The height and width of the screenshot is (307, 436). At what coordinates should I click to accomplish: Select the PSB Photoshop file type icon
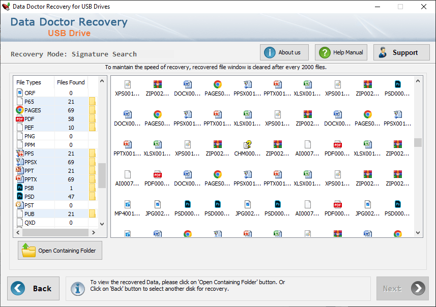[20, 188]
